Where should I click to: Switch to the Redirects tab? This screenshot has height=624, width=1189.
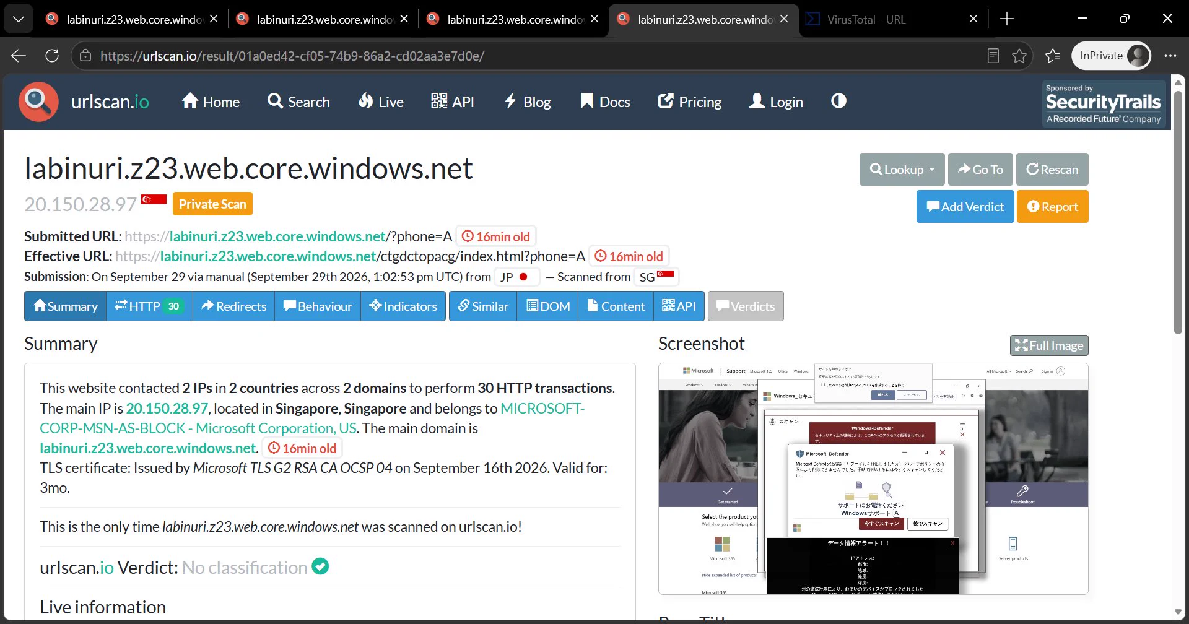click(233, 306)
